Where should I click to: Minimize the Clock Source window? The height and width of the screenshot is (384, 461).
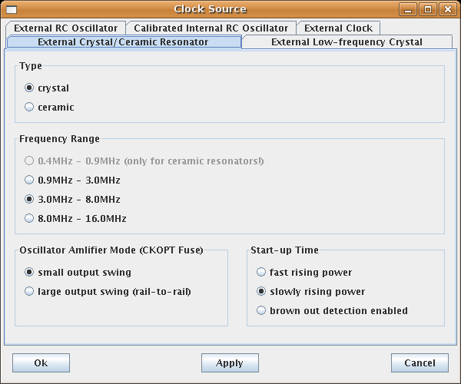[408, 9]
